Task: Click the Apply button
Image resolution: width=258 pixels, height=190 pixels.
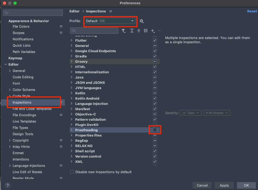Action: (224, 186)
